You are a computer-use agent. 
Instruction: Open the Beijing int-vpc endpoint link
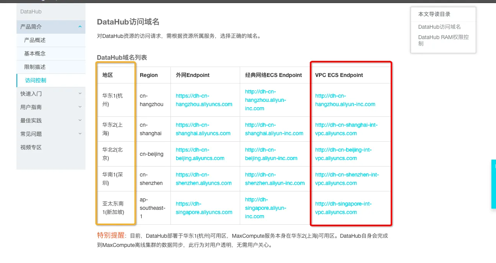(343, 154)
